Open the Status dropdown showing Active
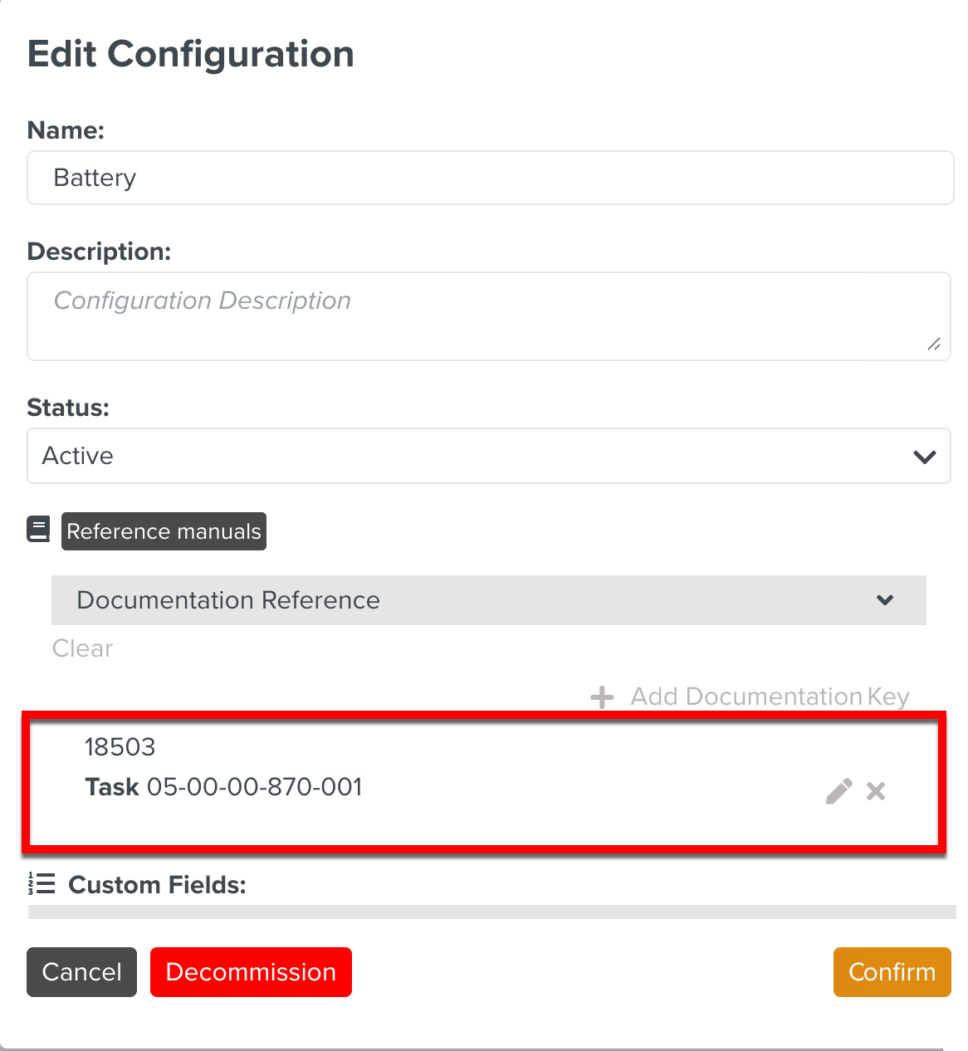 488,456
